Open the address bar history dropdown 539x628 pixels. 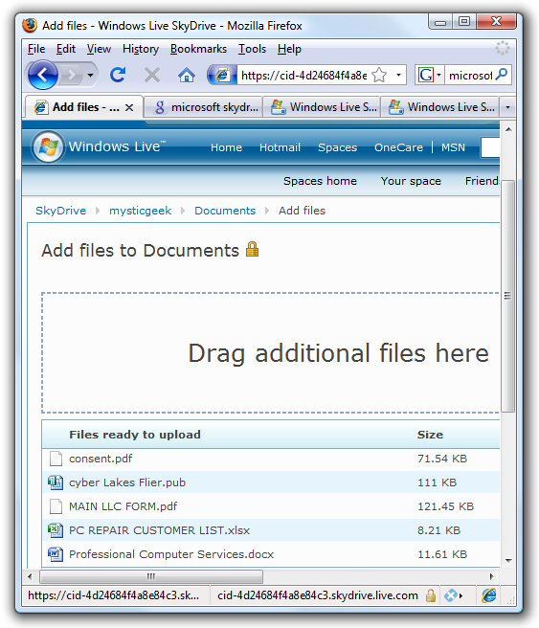398,75
